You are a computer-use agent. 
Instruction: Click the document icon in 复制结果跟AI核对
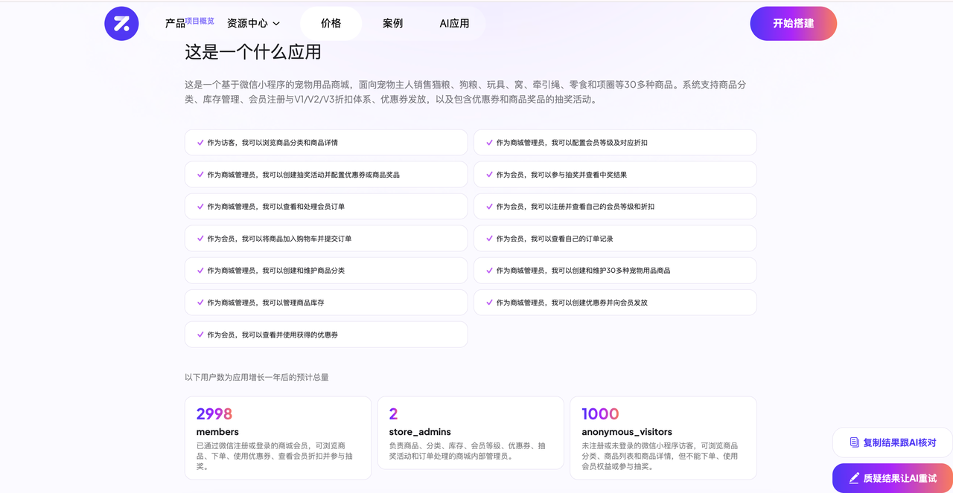tap(855, 442)
